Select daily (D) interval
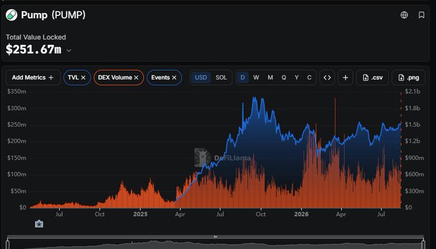Image resolution: width=436 pixels, height=249 pixels. coord(242,78)
